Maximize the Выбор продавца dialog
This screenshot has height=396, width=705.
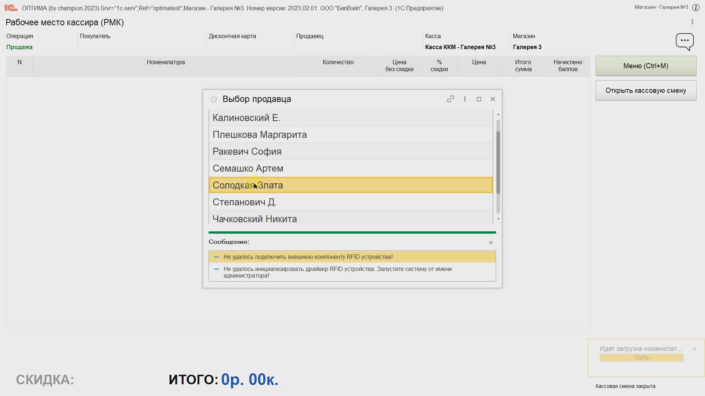click(x=479, y=99)
